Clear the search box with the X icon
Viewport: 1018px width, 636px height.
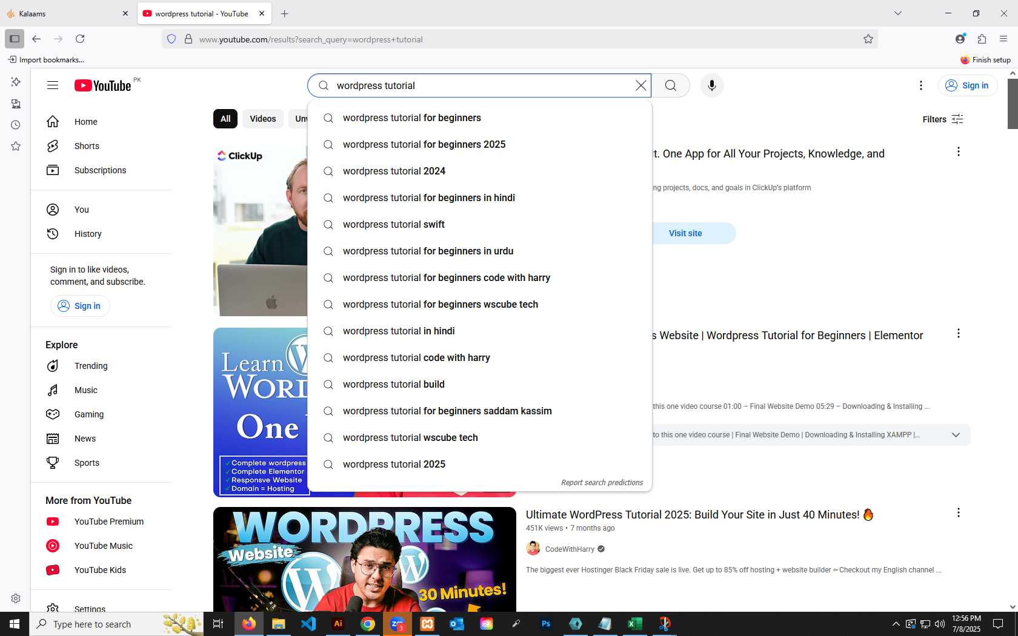click(640, 85)
